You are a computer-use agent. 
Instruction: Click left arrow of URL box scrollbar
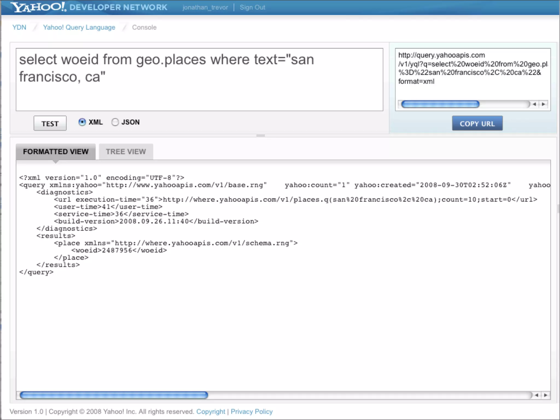point(534,104)
